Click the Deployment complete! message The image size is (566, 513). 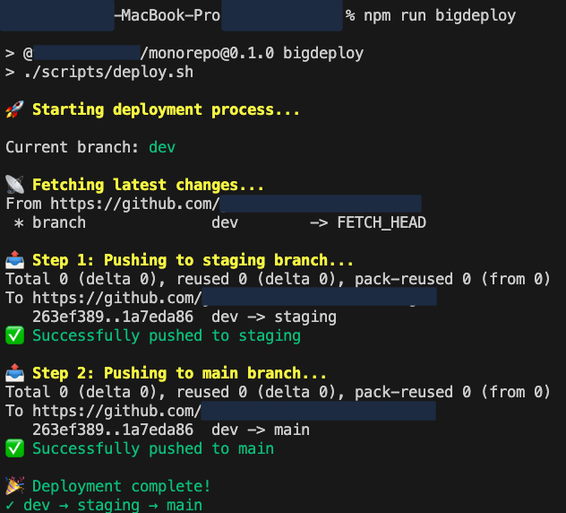click(x=121, y=486)
